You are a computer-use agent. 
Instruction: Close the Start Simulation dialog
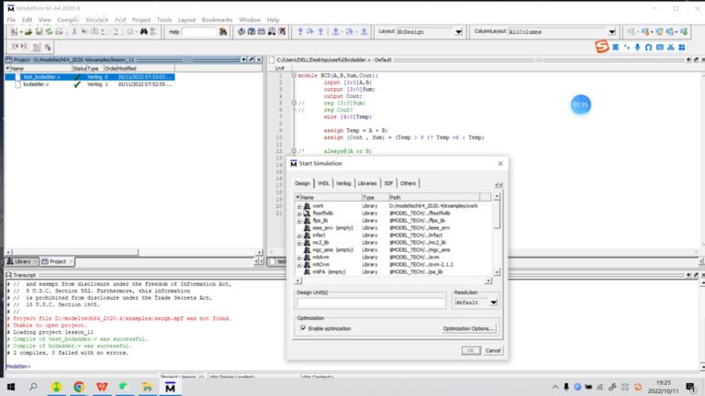pyautogui.click(x=500, y=163)
